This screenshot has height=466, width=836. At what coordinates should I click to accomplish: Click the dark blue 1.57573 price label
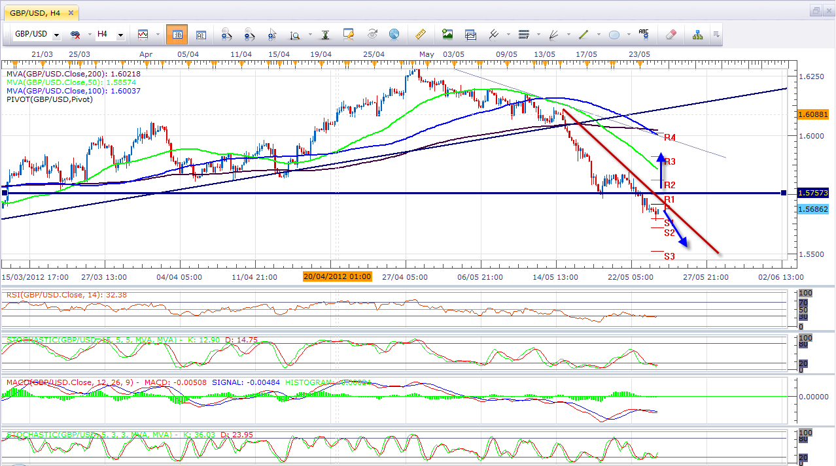[813, 193]
